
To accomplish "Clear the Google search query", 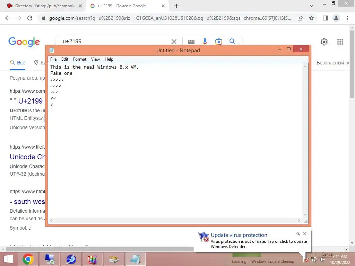I will [174, 42].
